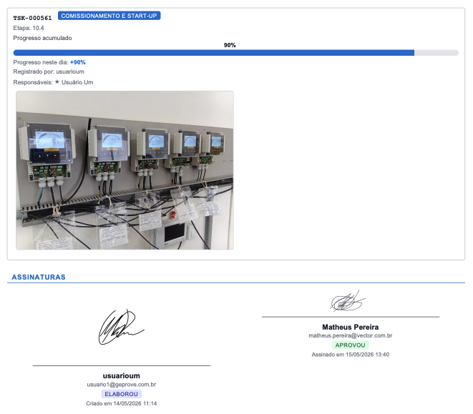This screenshot has width=473, height=414.
Task: Click the Matheus Pereira signature scribble
Action: point(348,301)
